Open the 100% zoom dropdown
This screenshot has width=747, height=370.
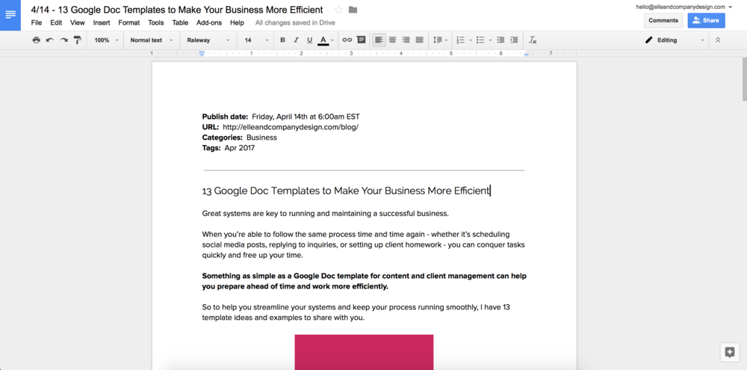pos(106,40)
